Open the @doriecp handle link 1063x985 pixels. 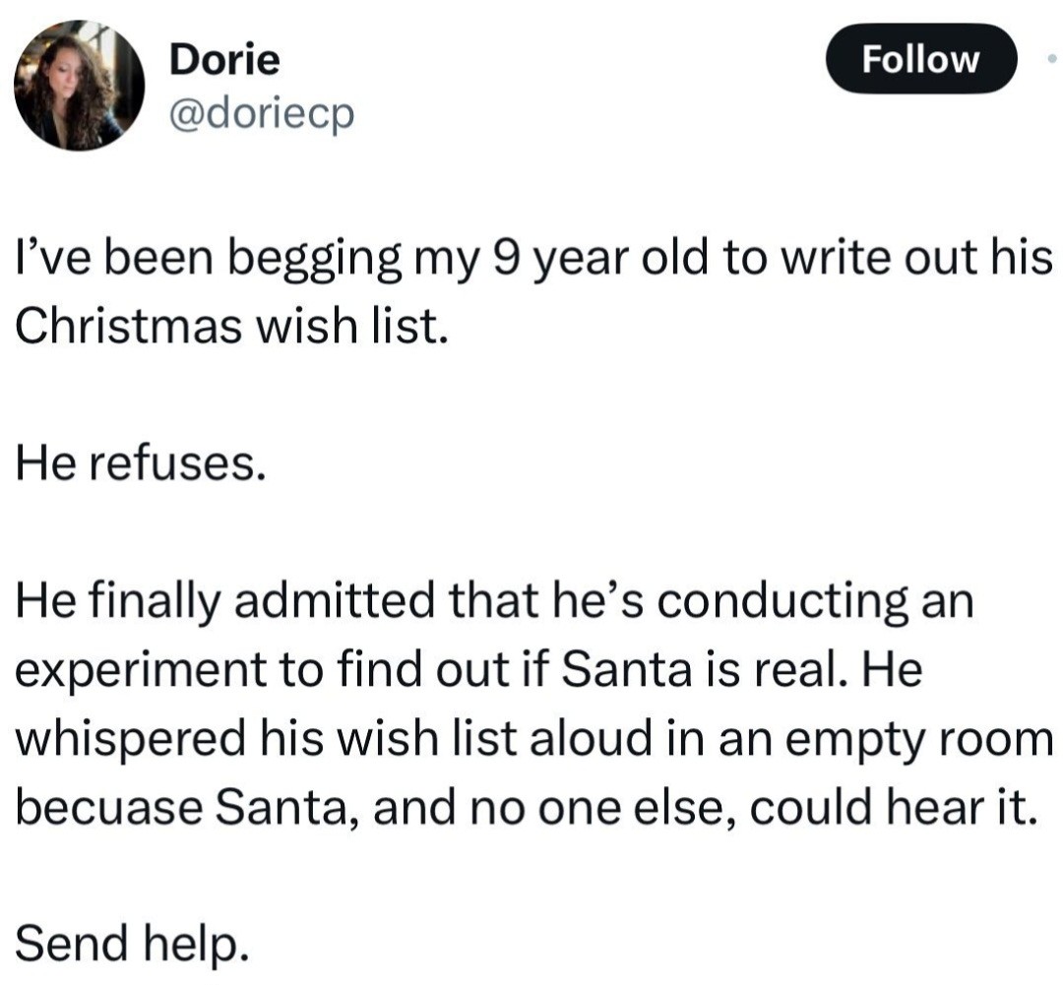click(261, 116)
